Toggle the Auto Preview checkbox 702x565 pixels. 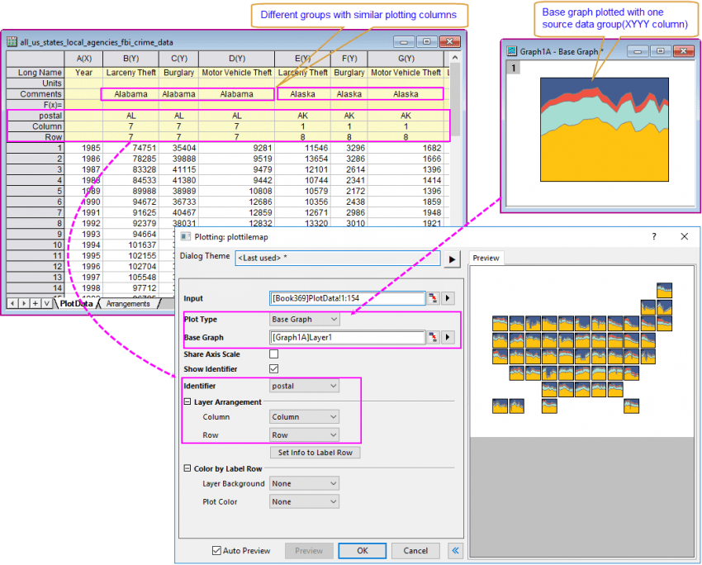point(216,551)
